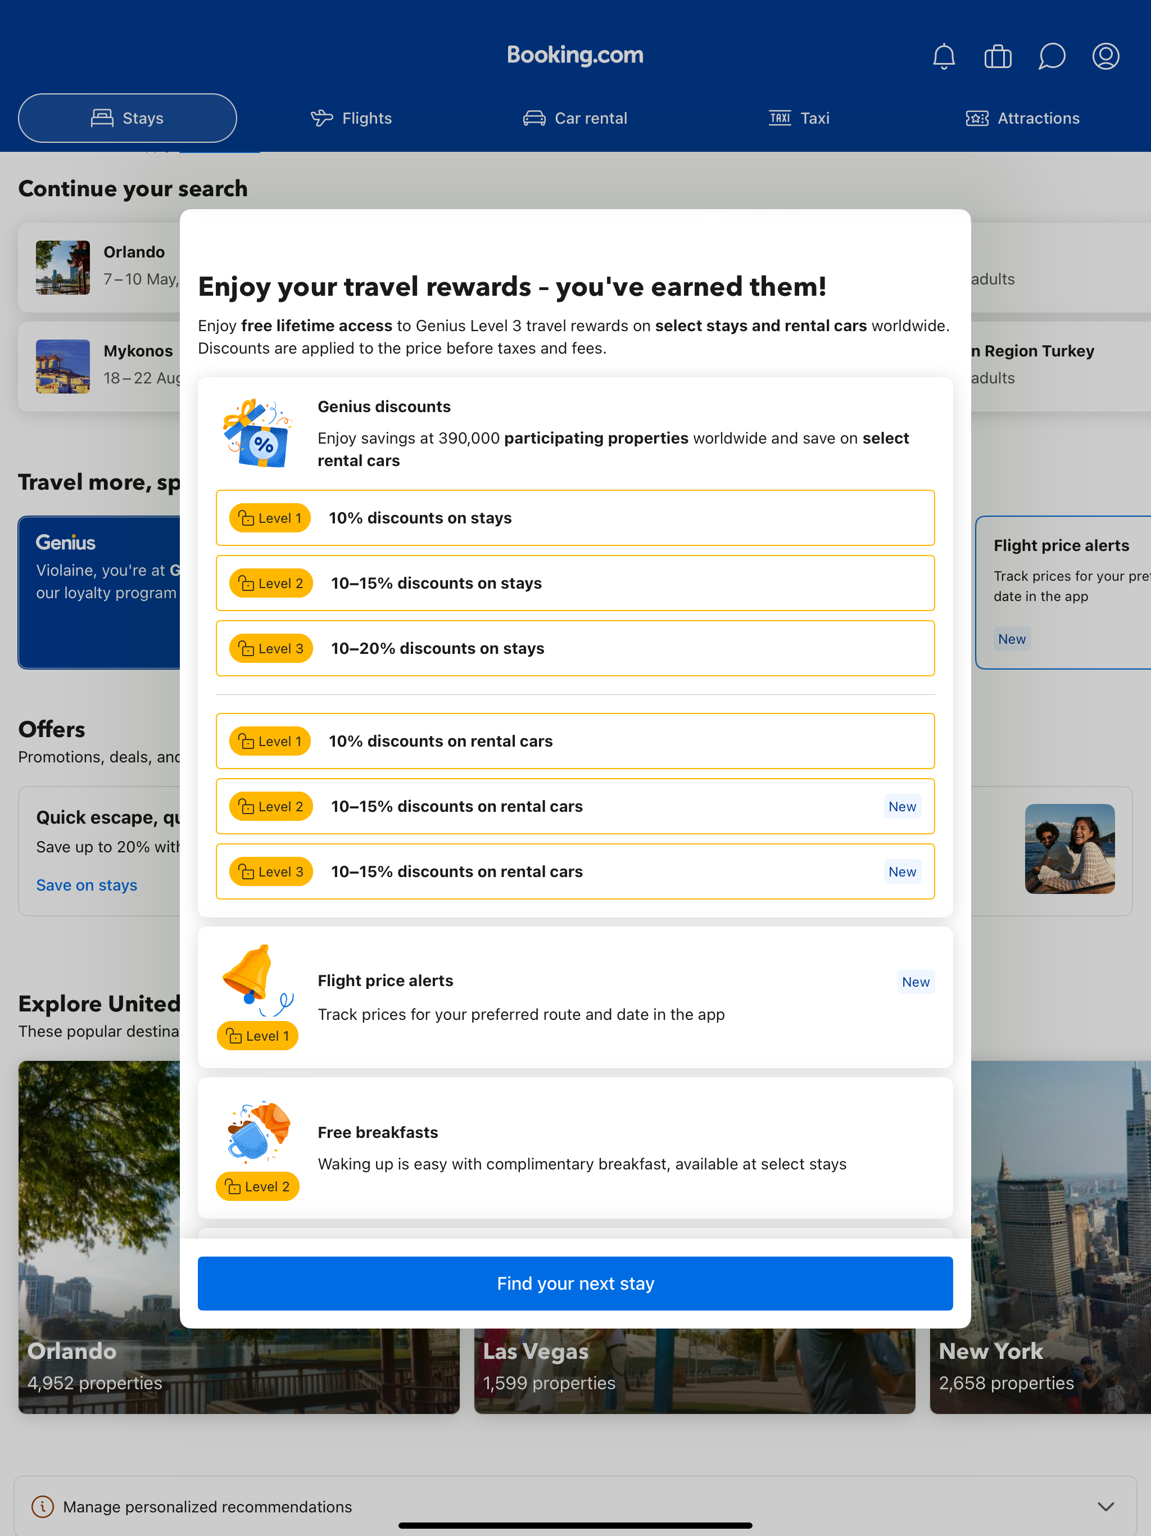Click the Flight price alerts bell illustration

(257, 981)
